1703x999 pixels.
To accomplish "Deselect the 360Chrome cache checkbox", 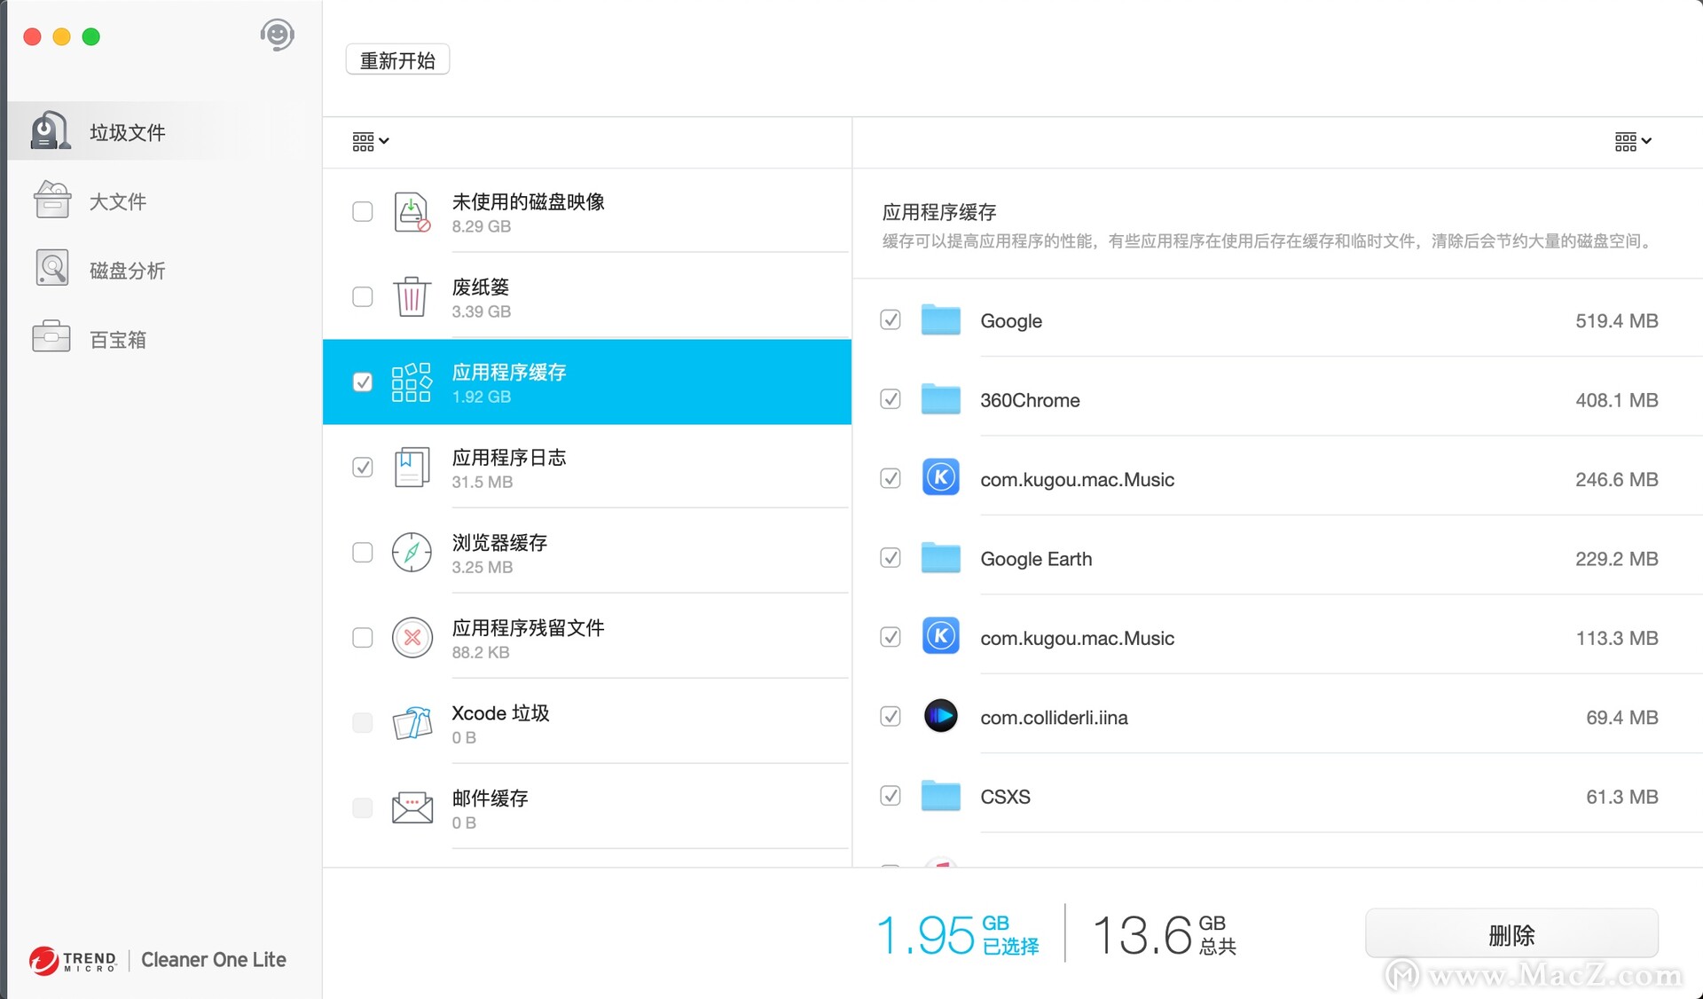I will (x=890, y=399).
